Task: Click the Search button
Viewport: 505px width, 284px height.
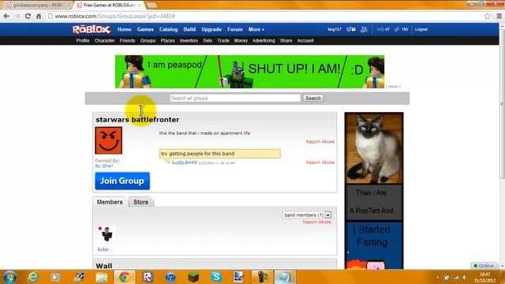Action: click(x=313, y=98)
